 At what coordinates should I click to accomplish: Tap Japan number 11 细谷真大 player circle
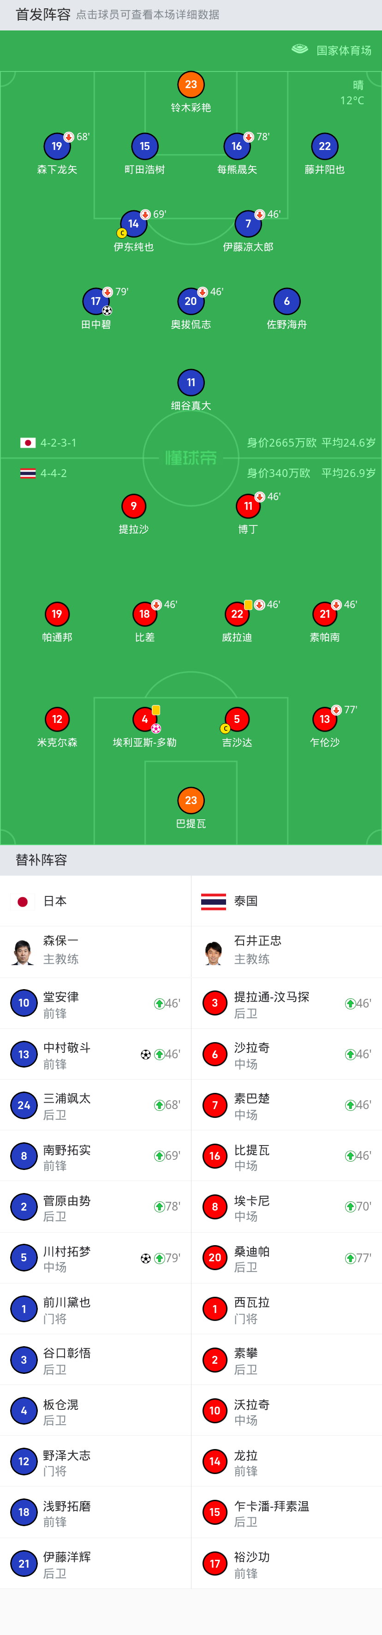coord(191,383)
